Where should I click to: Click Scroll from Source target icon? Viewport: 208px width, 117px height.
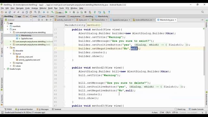point(39,20)
